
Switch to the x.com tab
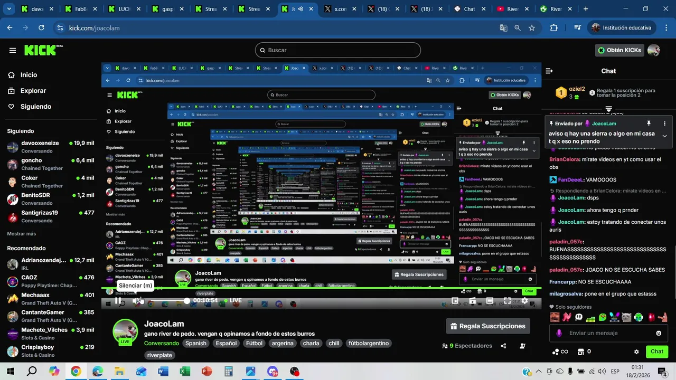tap(341, 9)
